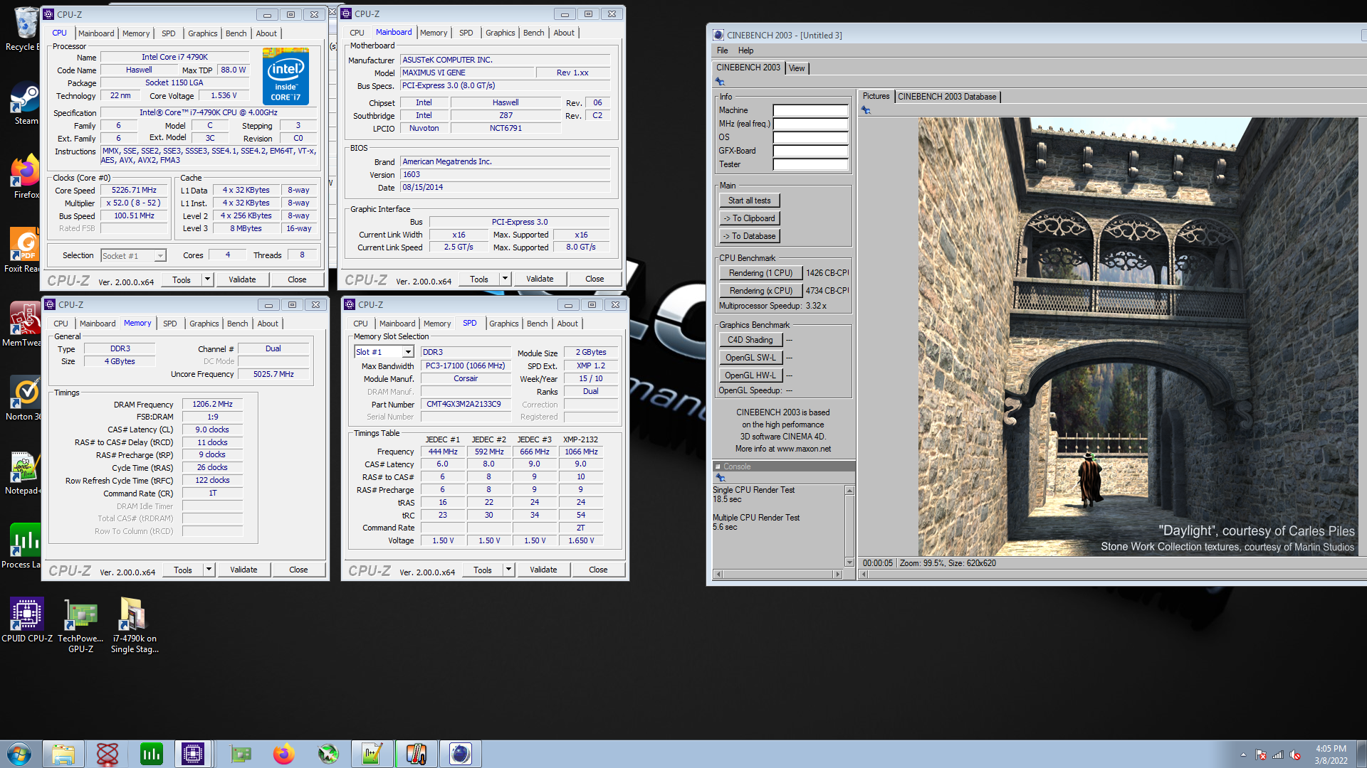
Task: Open the green Process Lasso taskbar icon
Action: 152,754
